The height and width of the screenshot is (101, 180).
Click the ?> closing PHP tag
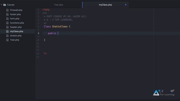point(45,54)
